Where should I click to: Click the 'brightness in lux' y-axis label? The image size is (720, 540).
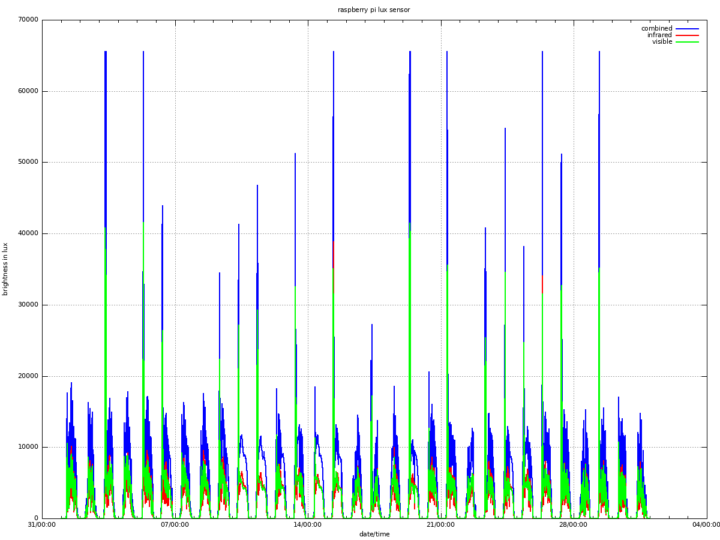coord(5,269)
